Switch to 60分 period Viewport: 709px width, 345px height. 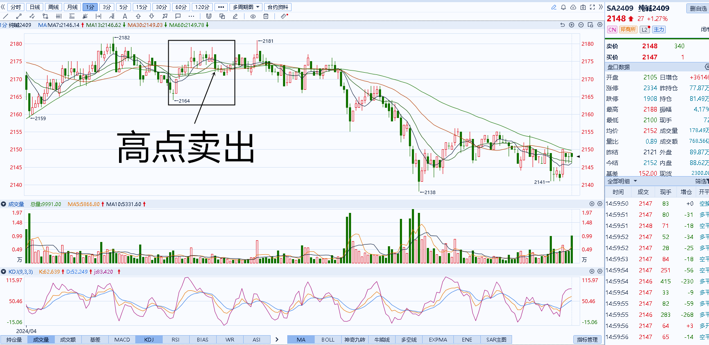(x=181, y=7)
